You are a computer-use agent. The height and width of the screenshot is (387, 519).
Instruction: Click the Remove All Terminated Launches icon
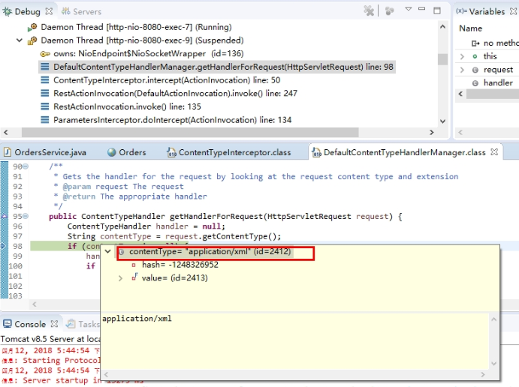(x=369, y=11)
